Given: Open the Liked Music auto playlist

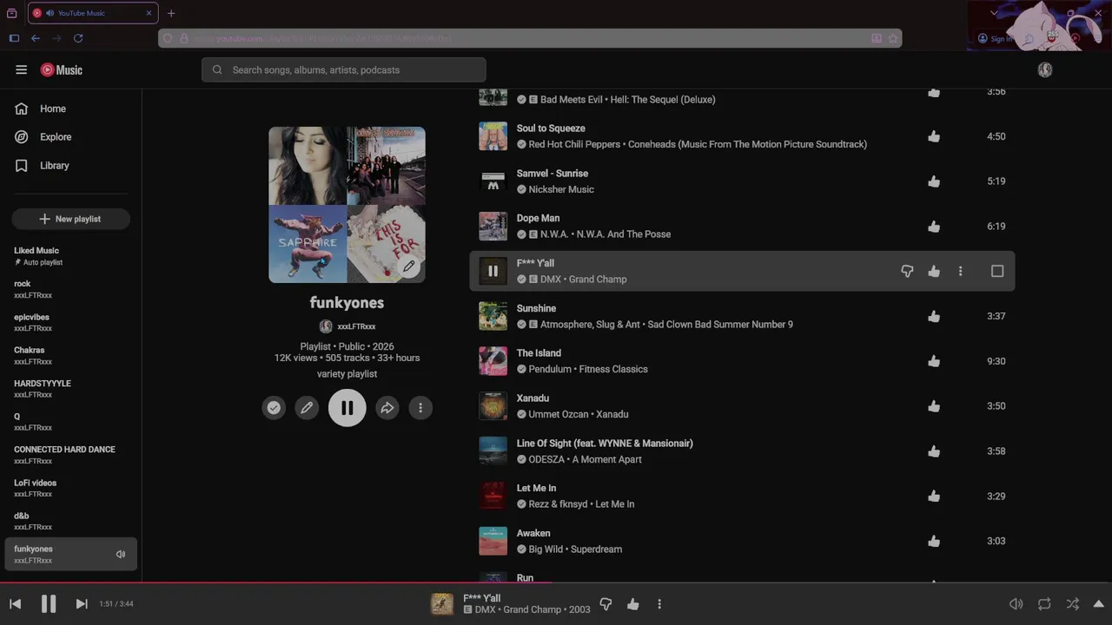Looking at the screenshot, I should point(70,256).
